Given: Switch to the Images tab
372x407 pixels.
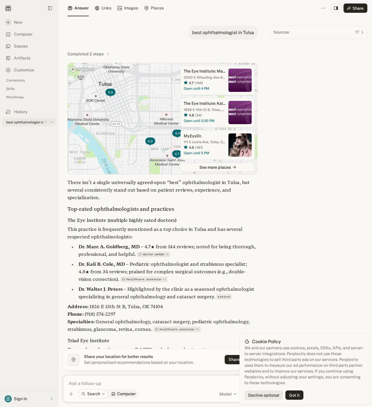Looking at the screenshot, I should (128, 8).
